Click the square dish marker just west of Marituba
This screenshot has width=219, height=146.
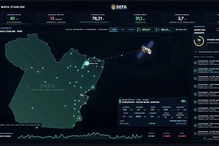tap(70, 66)
